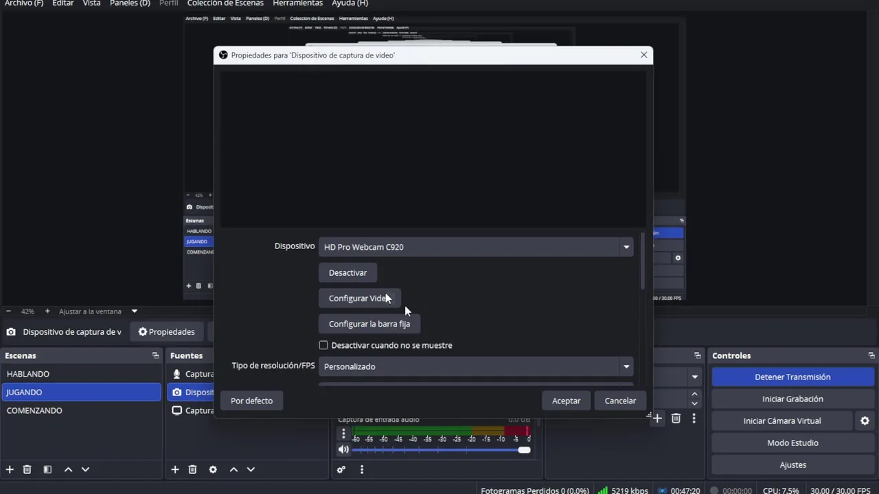The height and width of the screenshot is (494, 879).
Task: Reset properties with Por defecto
Action: (251, 401)
